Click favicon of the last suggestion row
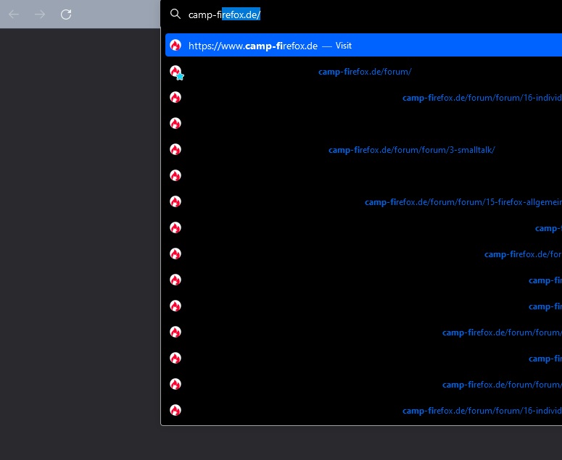The width and height of the screenshot is (562, 460). pyautogui.click(x=175, y=411)
